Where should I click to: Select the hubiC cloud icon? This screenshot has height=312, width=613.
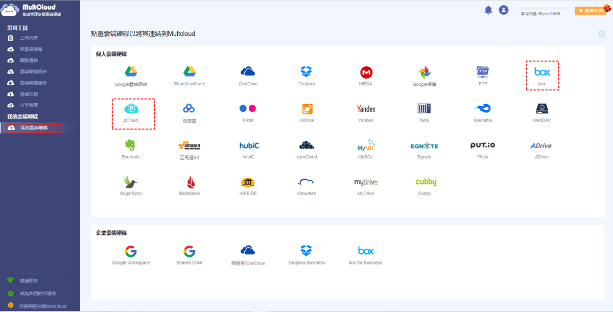coord(249,146)
